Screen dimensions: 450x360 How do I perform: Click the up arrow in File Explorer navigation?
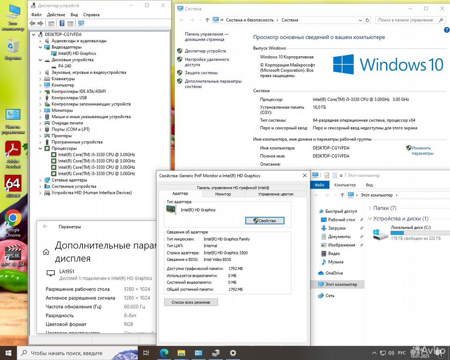(x=342, y=195)
